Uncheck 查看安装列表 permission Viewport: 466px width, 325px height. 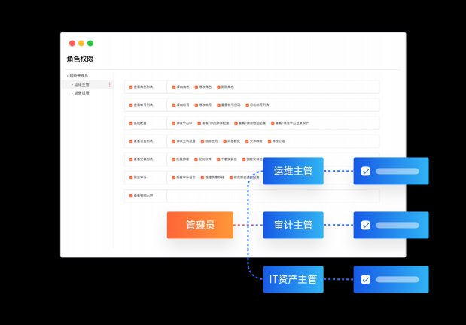[x=131, y=159]
